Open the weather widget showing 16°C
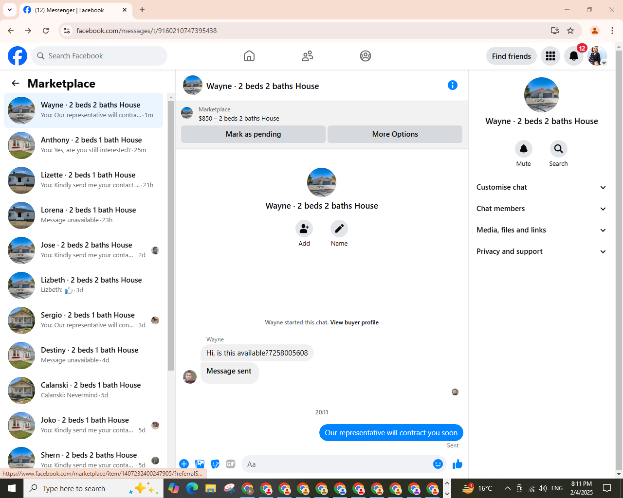 tap(477, 488)
